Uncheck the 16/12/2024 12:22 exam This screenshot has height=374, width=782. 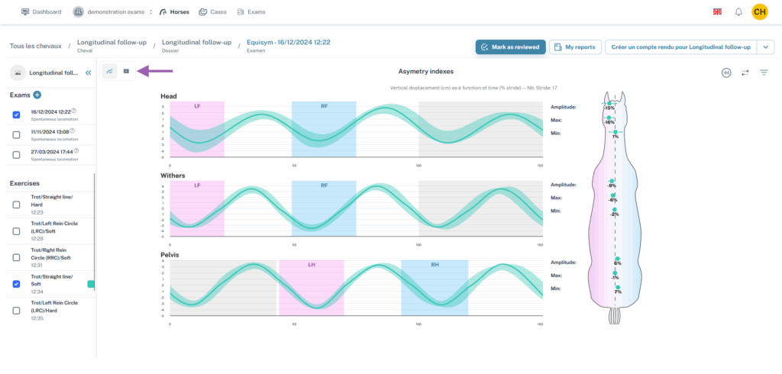point(17,115)
